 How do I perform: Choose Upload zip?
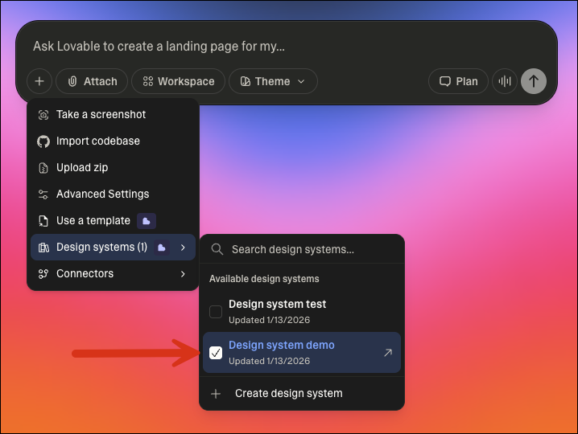[113, 167]
